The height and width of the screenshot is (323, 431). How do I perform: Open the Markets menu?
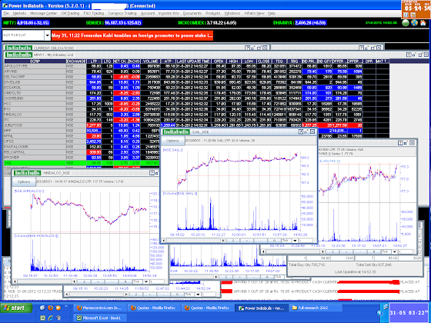pos(19,13)
